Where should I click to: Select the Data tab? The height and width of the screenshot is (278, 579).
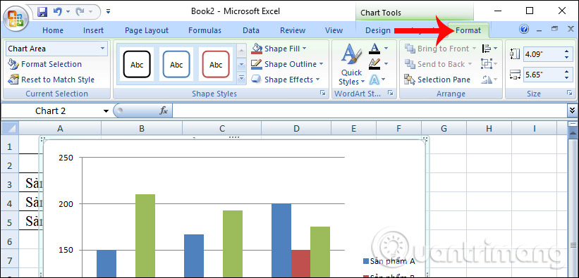[x=251, y=30]
